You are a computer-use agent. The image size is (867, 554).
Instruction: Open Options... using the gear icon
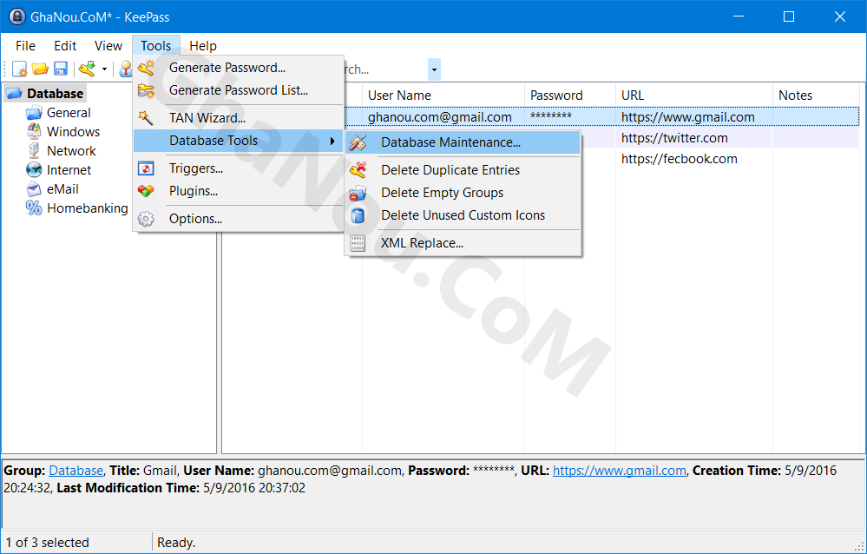point(146,219)
